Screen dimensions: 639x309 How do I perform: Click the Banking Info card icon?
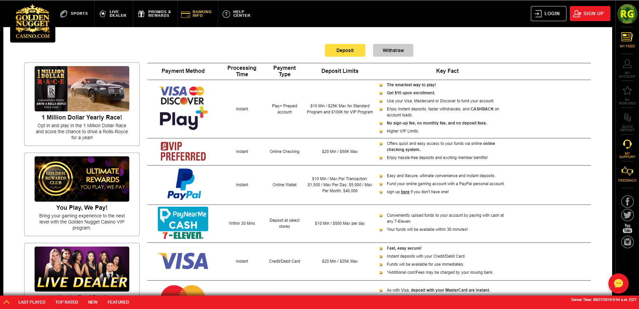point(185,14)
